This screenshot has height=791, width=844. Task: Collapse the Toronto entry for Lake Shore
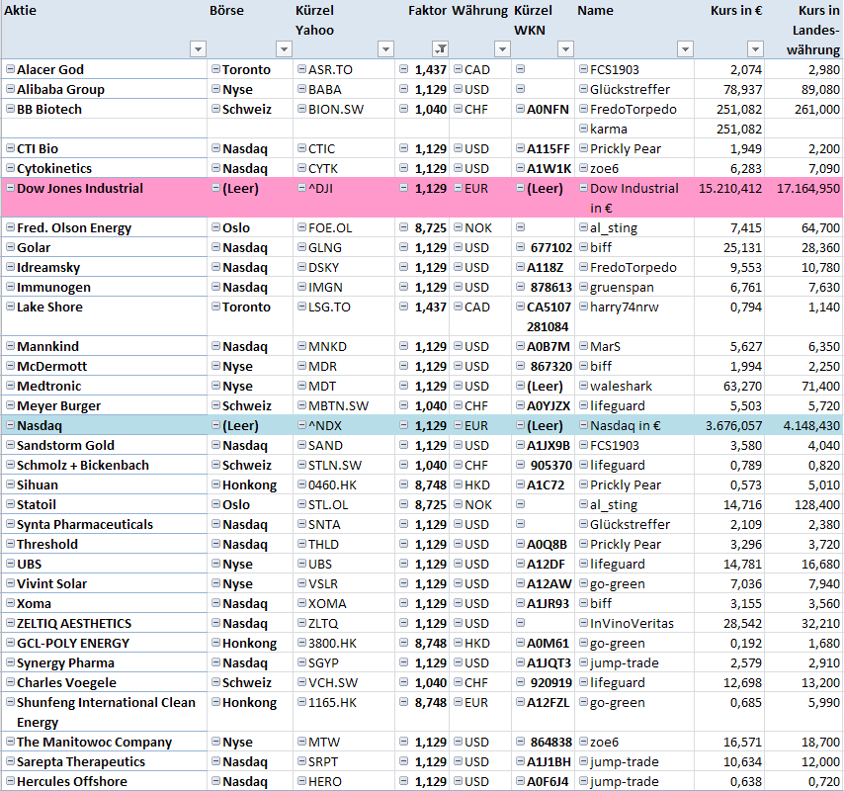(x=215, y=308)
